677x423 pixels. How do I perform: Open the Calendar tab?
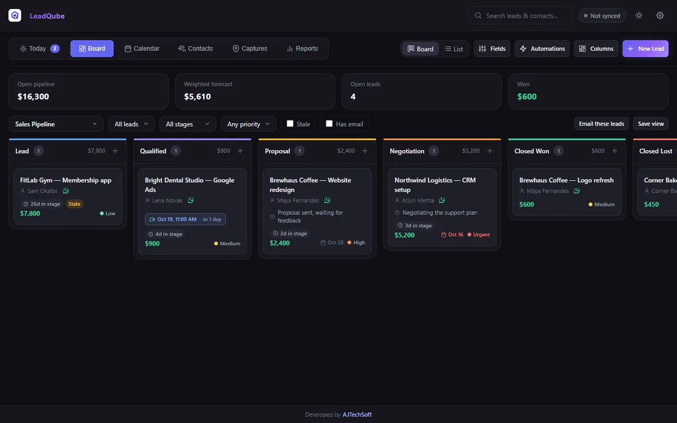coord(142,49)
